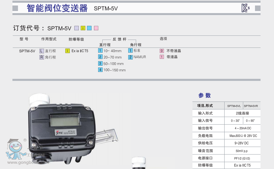Select the 'L' code box for 直行程 action type

click(41, 51)
